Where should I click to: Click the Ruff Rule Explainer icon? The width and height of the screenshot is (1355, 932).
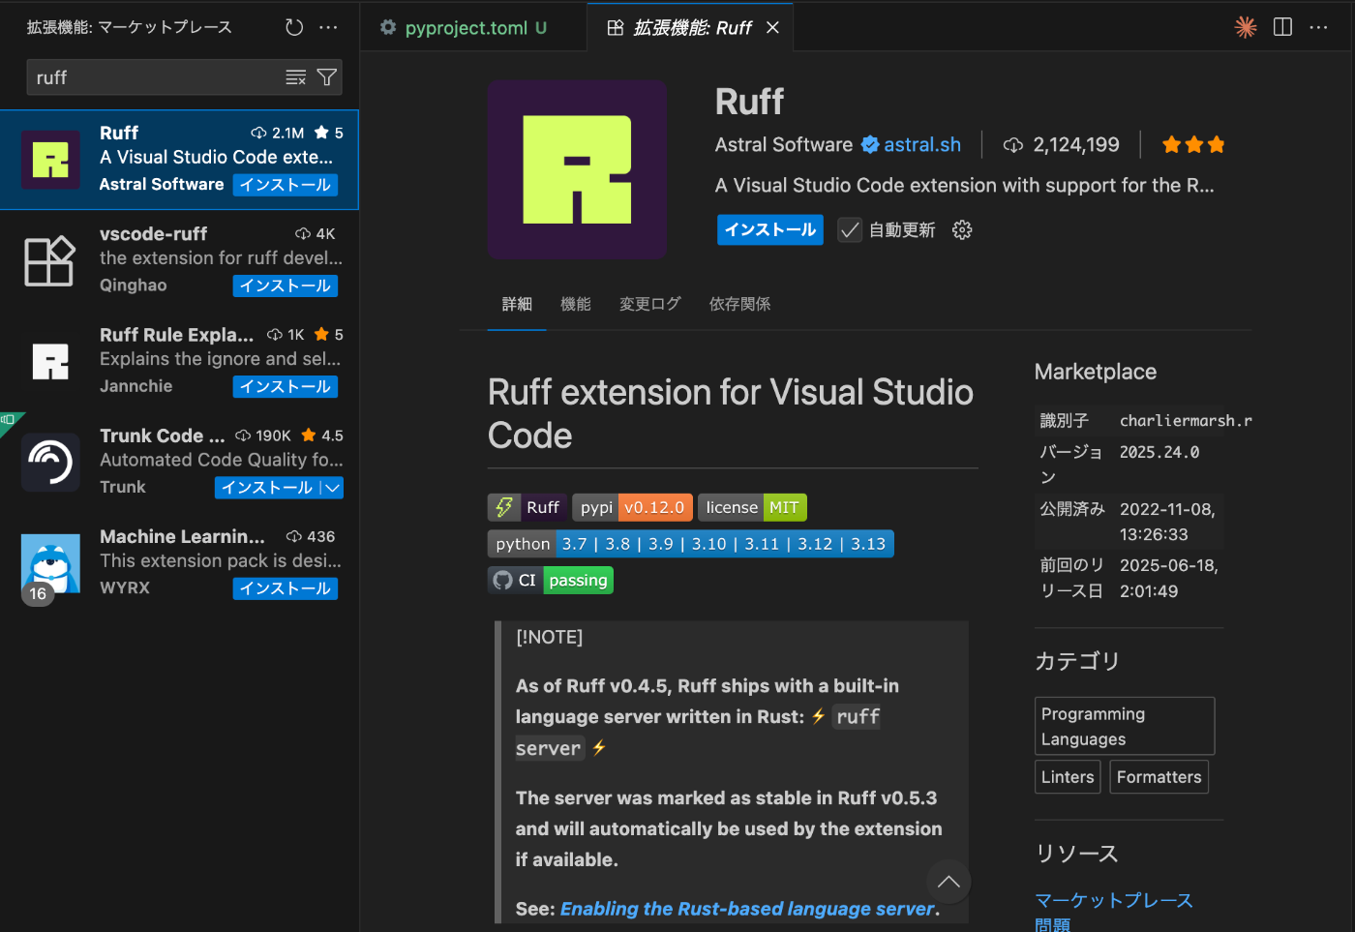pos(50,362)
